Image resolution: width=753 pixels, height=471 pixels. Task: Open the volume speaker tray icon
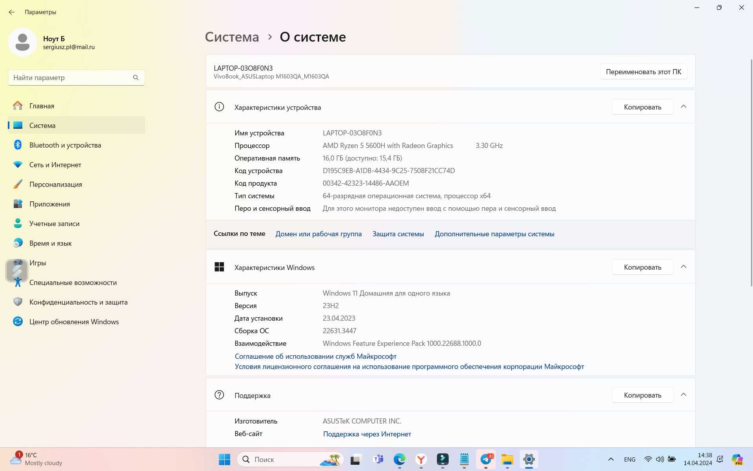(660, 459)
